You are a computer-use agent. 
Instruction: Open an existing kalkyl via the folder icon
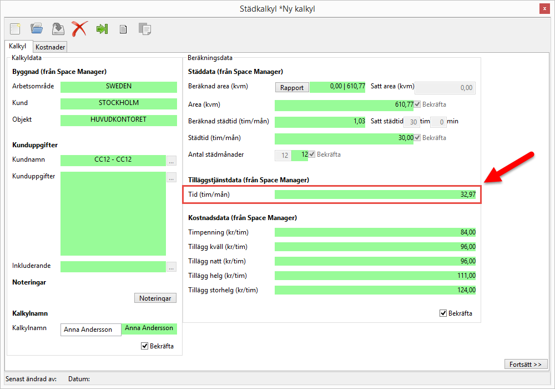click(x=37, y=29)
